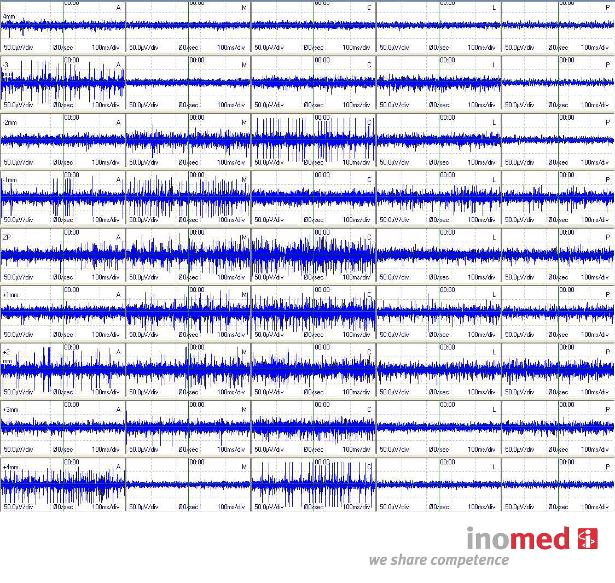
Task: Select the medial channel trace at -1mm
Action: tap(188, 197)
